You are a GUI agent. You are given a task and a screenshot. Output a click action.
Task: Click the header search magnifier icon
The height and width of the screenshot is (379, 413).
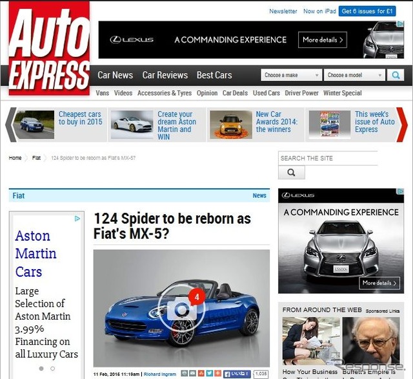tap(396, 75)
